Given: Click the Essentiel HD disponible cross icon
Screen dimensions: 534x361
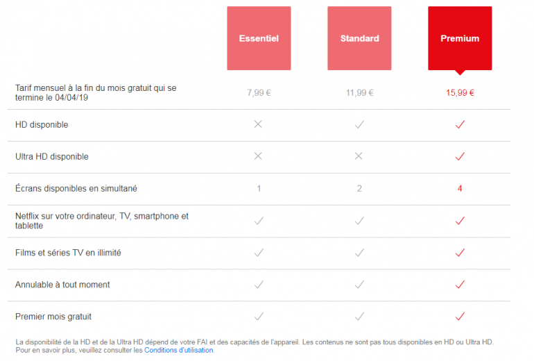Looking at the screenshot, I should (259, 124).
